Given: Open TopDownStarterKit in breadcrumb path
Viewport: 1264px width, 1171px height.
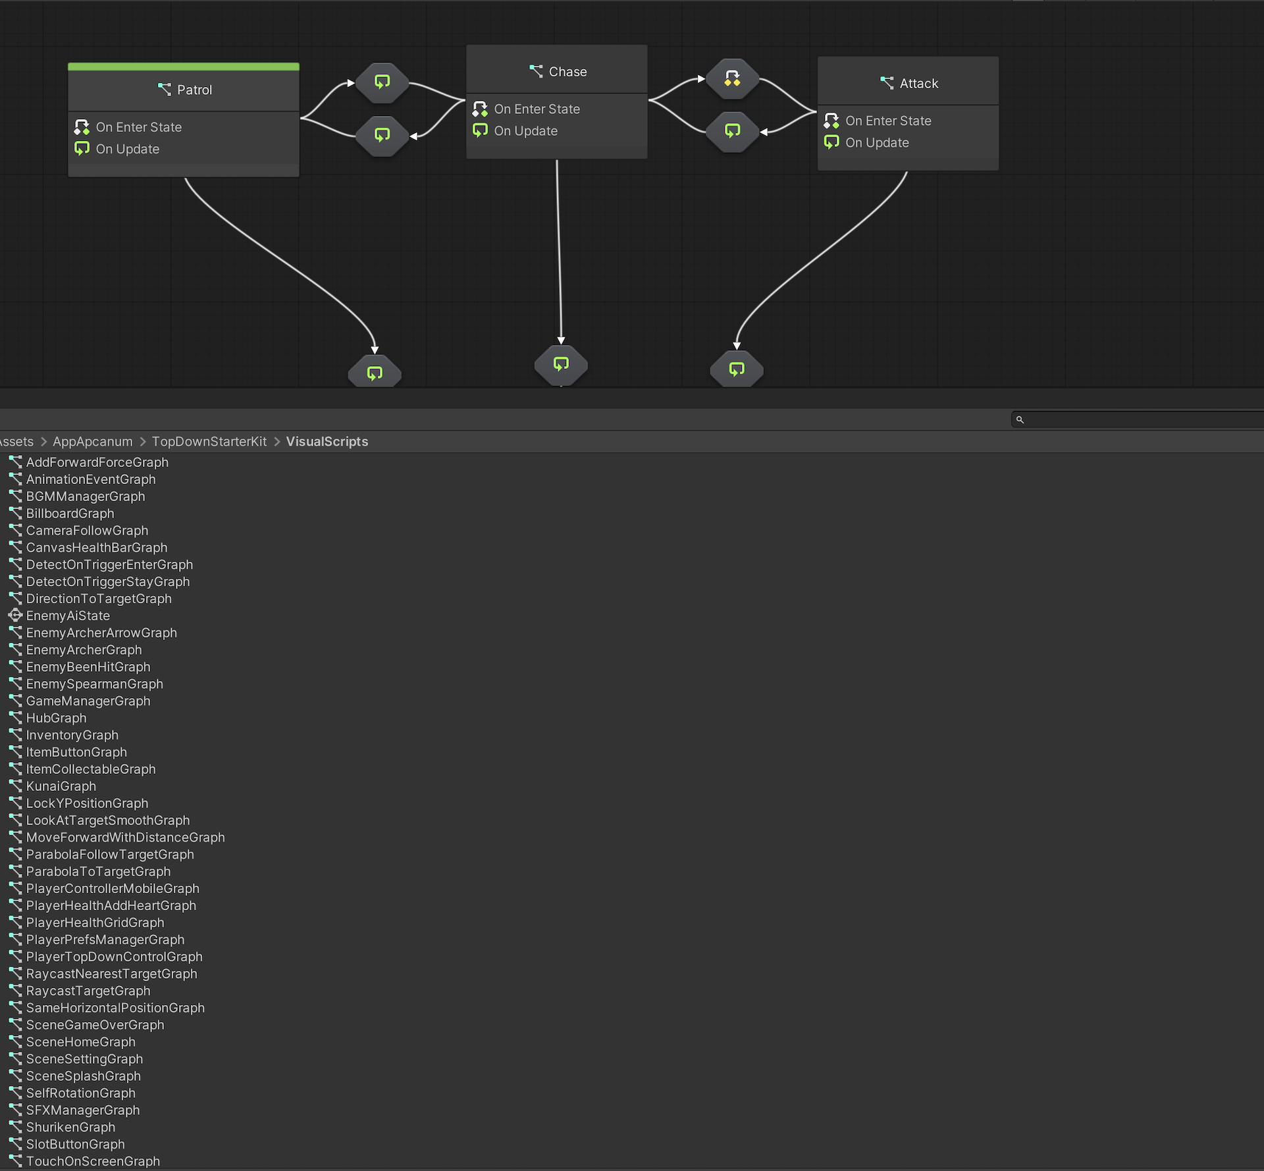Looking at the screenshot, I should [209, 441].
